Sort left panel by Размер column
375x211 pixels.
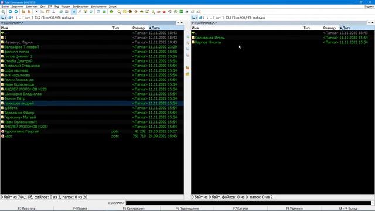pyautogui.click(x=139, y=28)
